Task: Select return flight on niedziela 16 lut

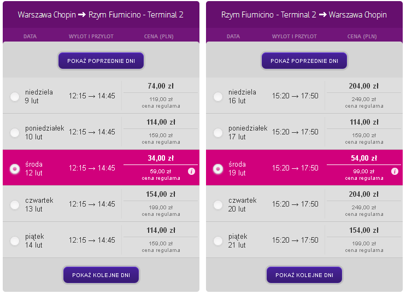Action: click(x=218, y=97)
